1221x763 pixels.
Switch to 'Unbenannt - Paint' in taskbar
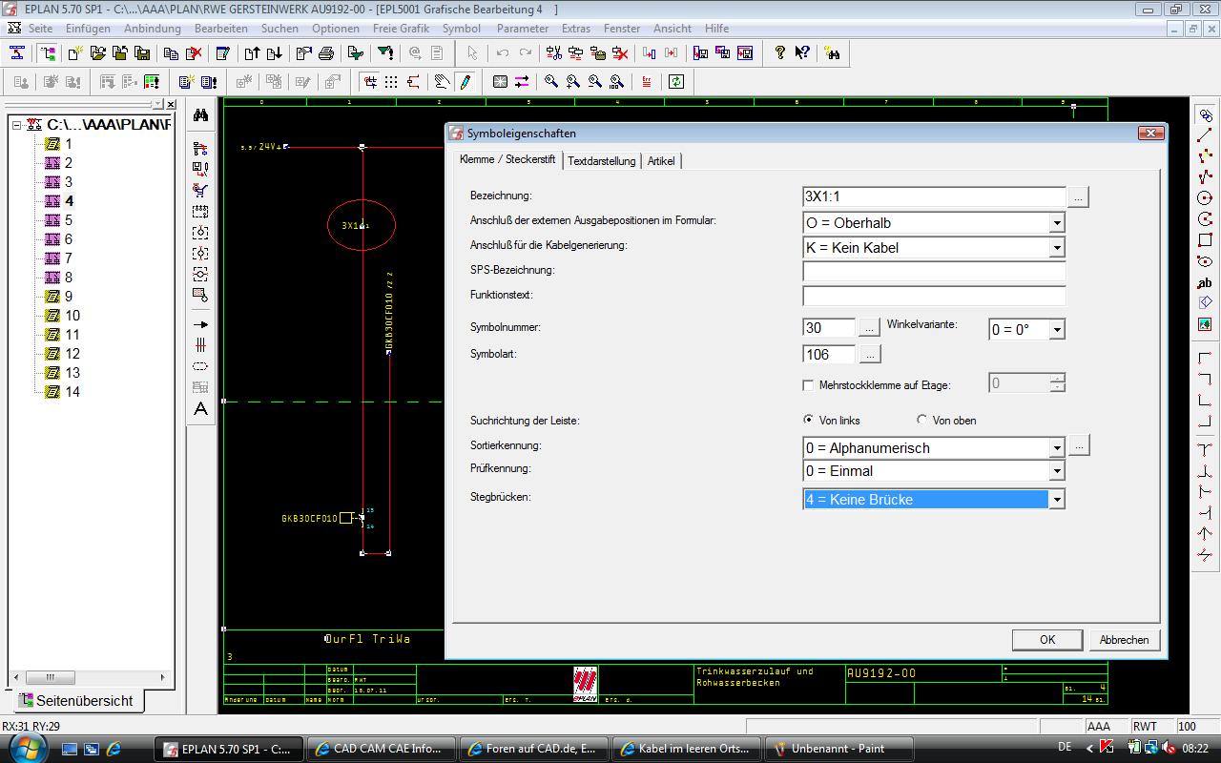840,749
